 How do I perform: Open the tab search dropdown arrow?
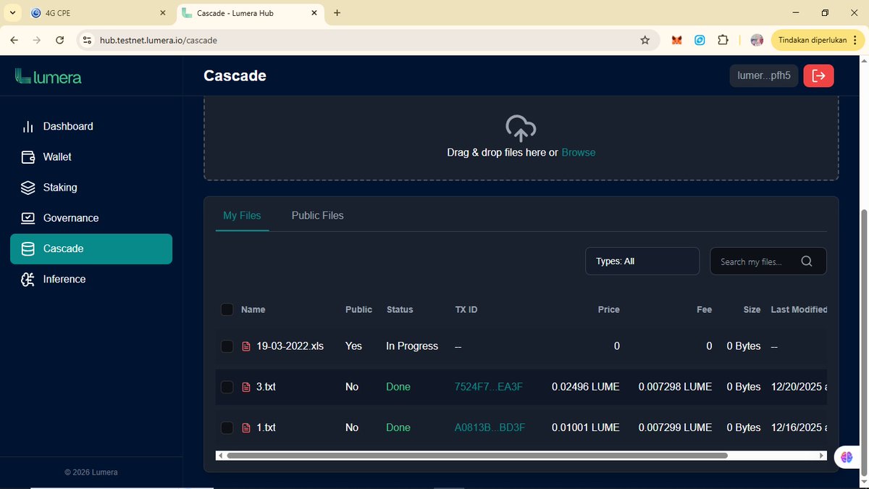tap(12, 13)
